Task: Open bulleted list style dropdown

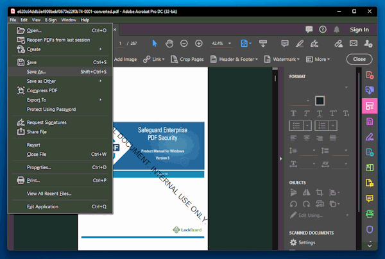Action: tap(307, 126)
